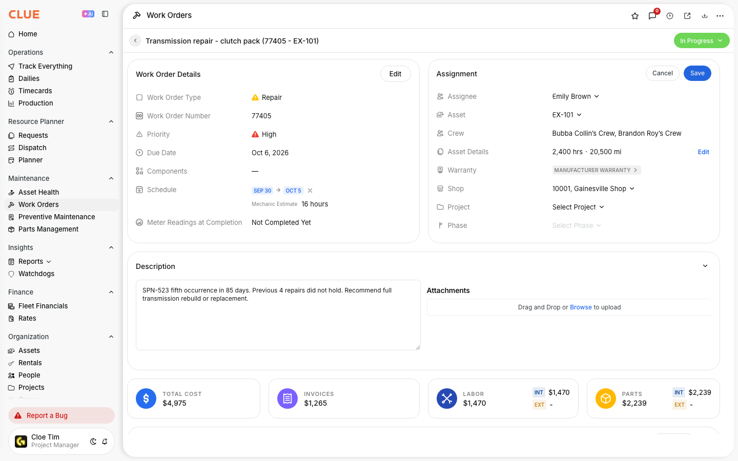Click the download icon in header

[705, 16]
